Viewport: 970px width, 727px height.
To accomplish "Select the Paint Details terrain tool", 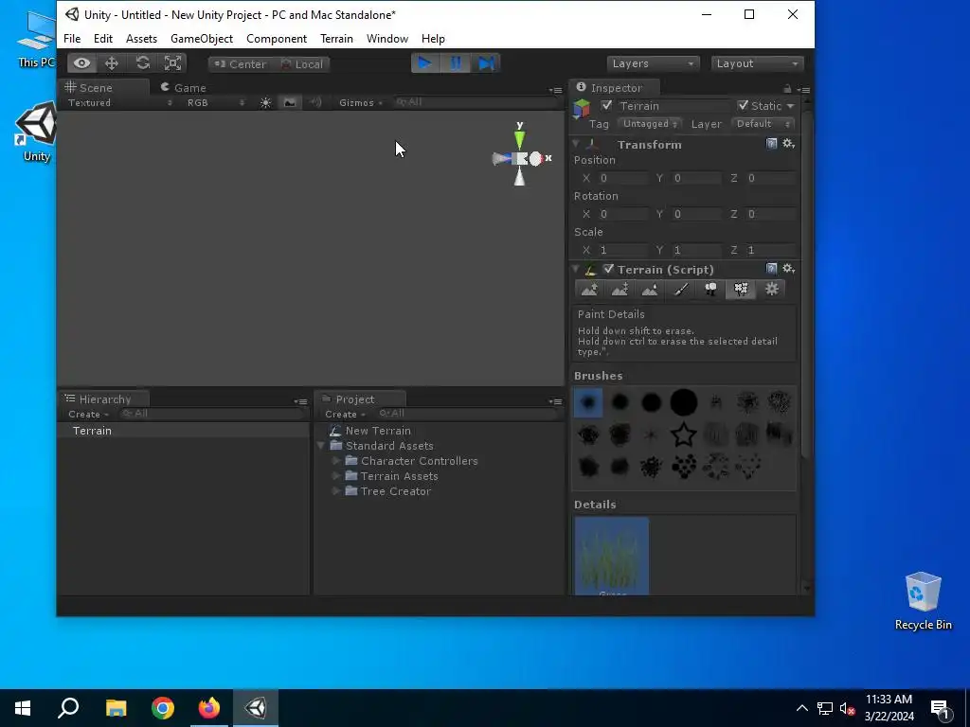I will coord(741,290).
